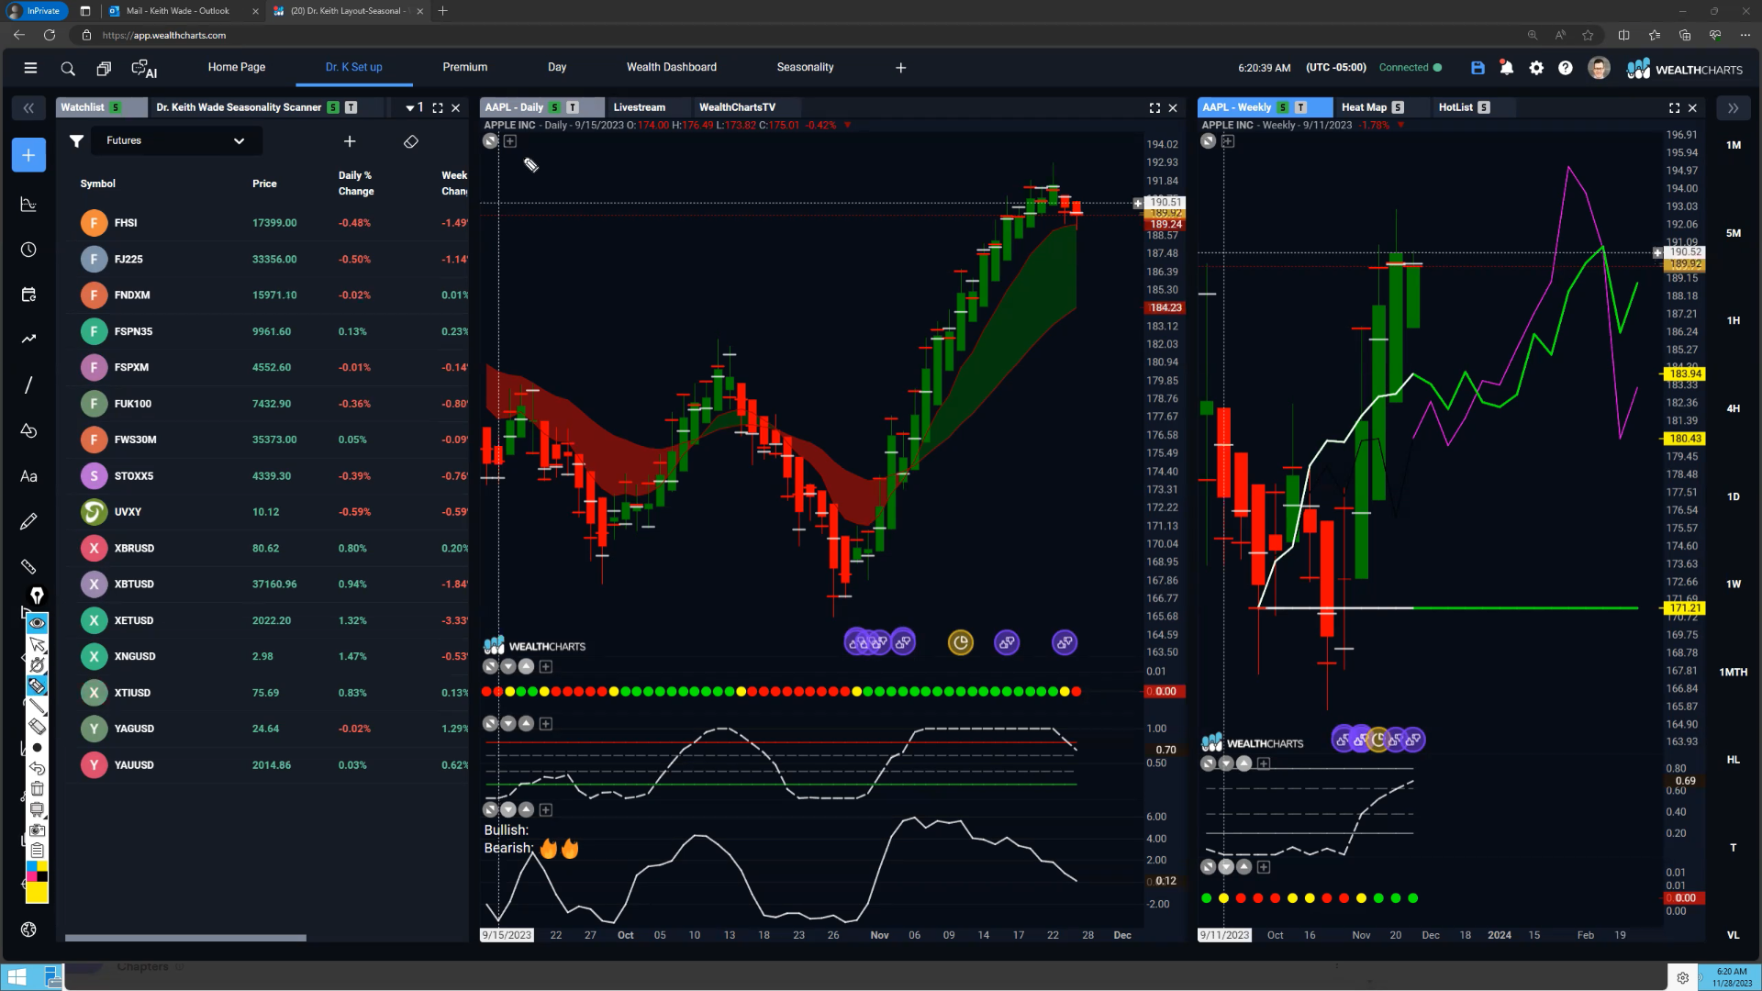Toggle the T badge on Seasonality Scanner tab
The height and width of the screenshot is (991, 1762).
click(x=351, y=107)
